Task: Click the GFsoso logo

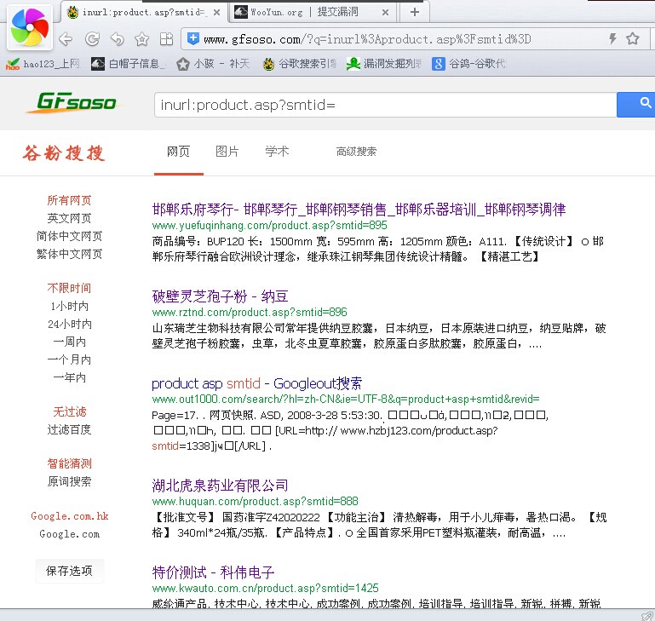Action: pyautogui.click(x=74, y=103)
